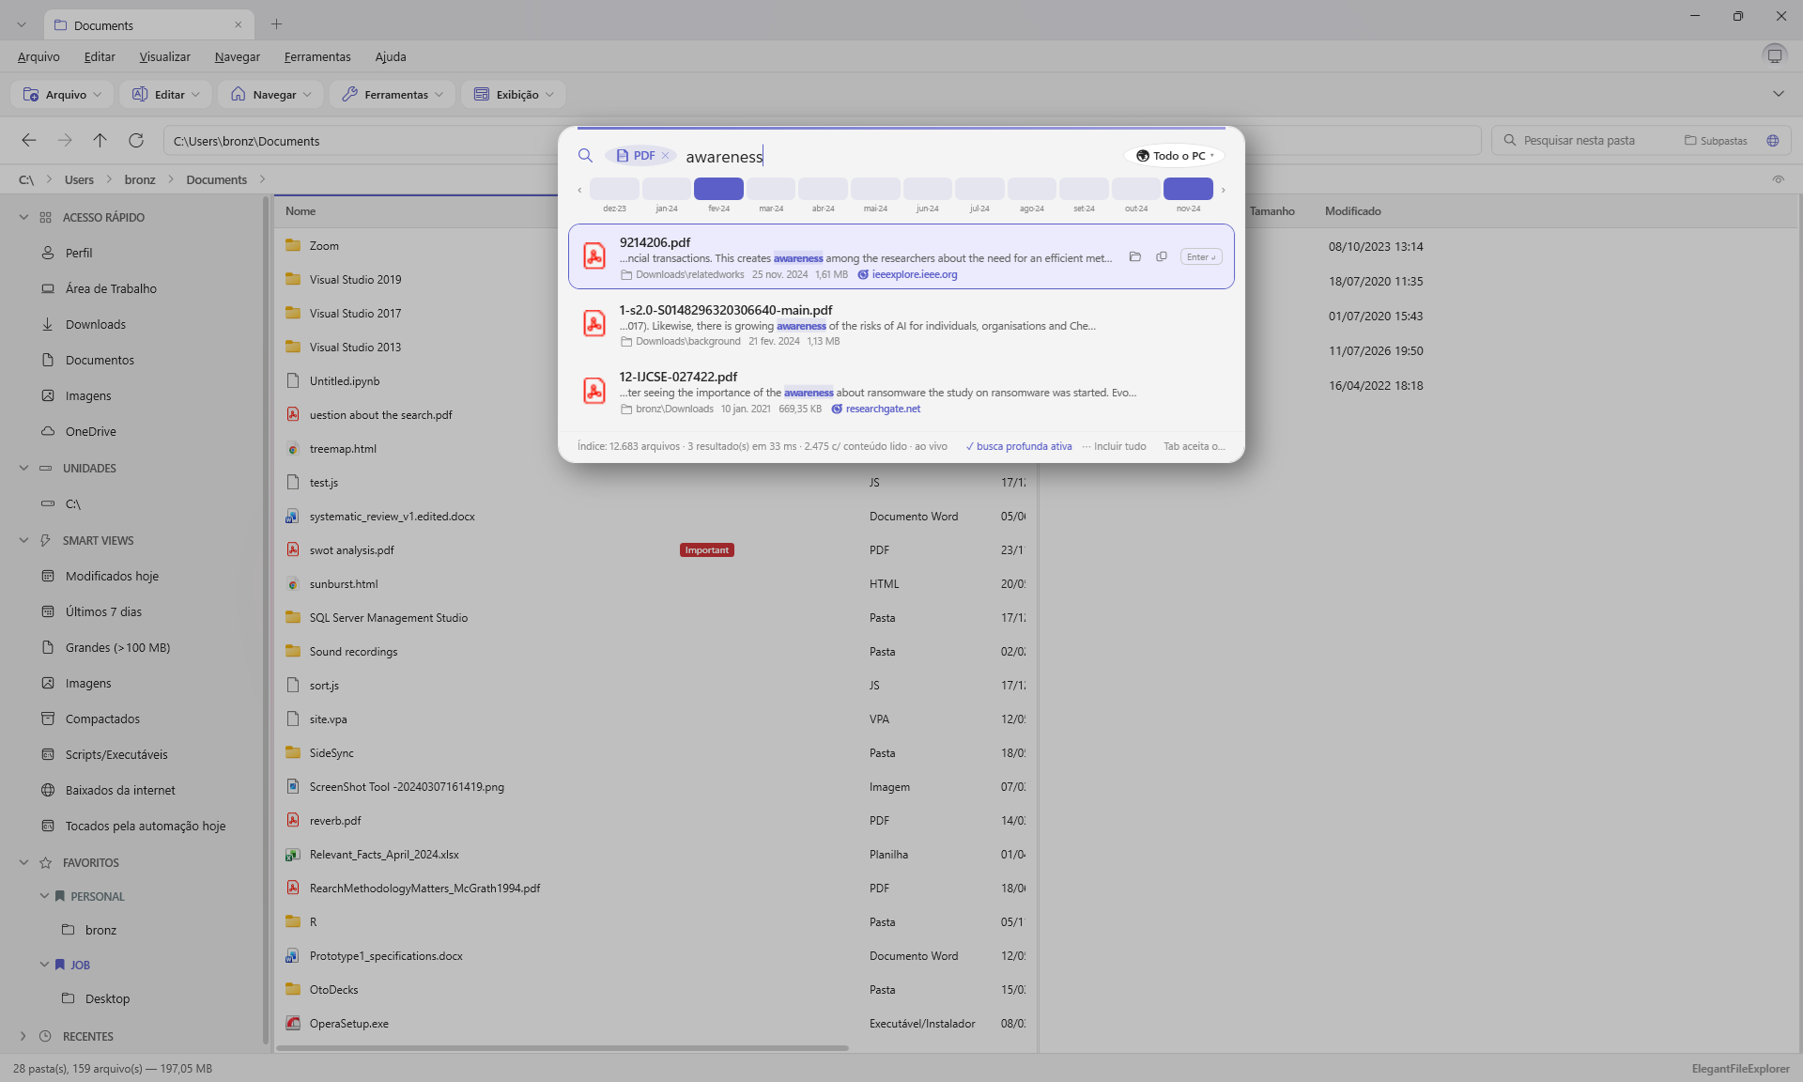Expand the Editar toolbar dropdown

pyautogui.click(x=165, y=94)
